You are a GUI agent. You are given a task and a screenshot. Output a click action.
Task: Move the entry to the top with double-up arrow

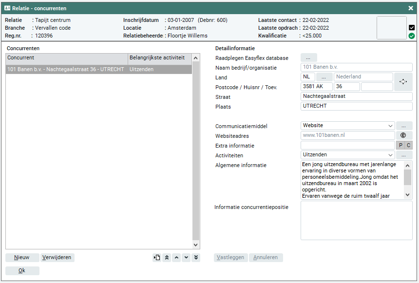(167, 258)
